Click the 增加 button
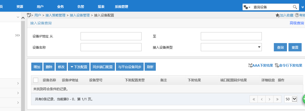305x111 pixels. pos(37,67)
